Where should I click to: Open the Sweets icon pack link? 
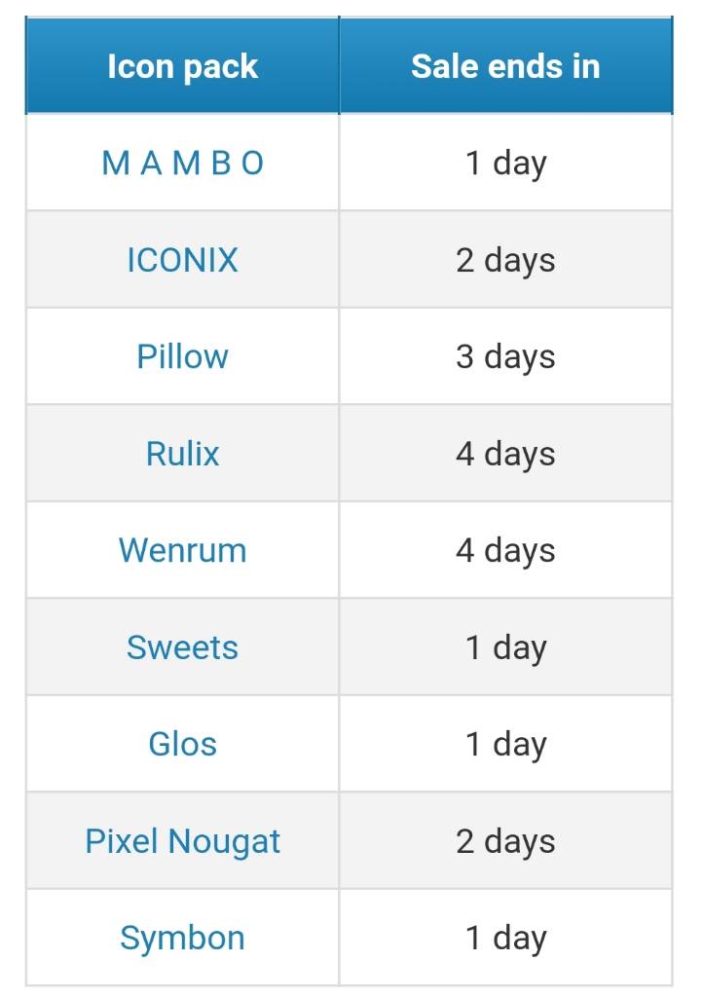pyautogui.click(x=182, y=647)
